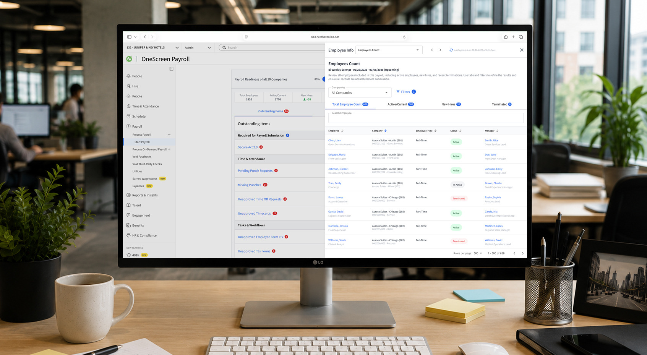Select the Outstanding Items tab
The image size is (647, 355).
point(273,111)
